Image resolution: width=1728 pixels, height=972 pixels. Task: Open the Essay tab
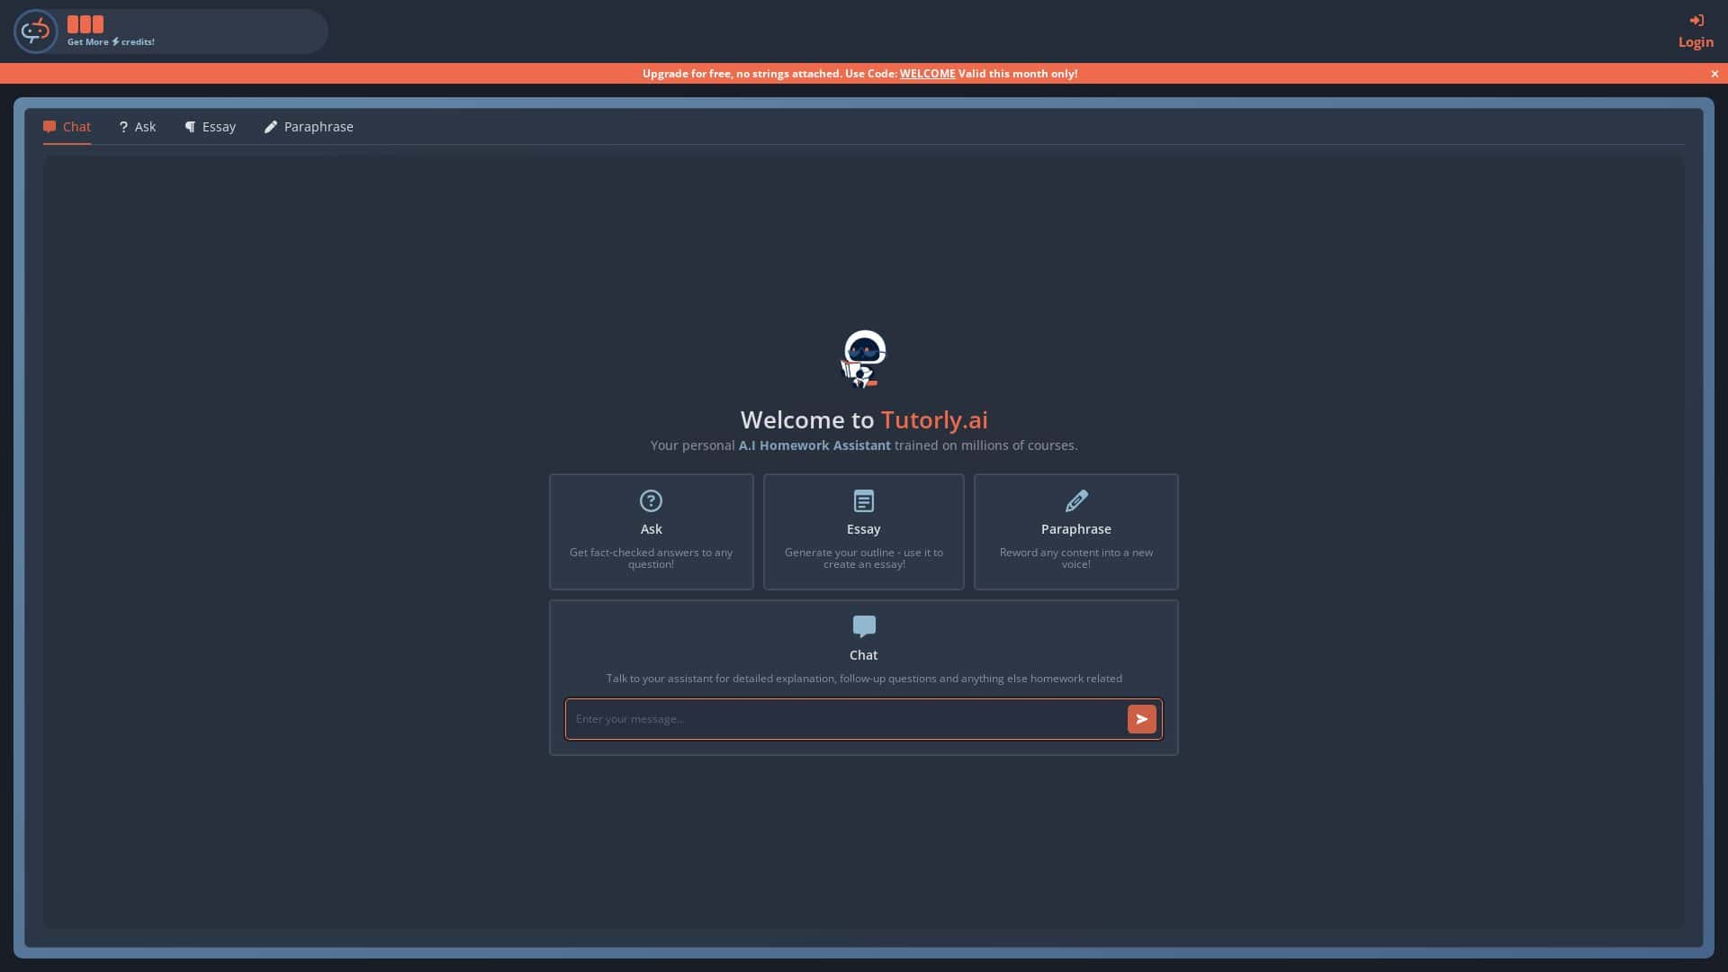tap(210, 127)
